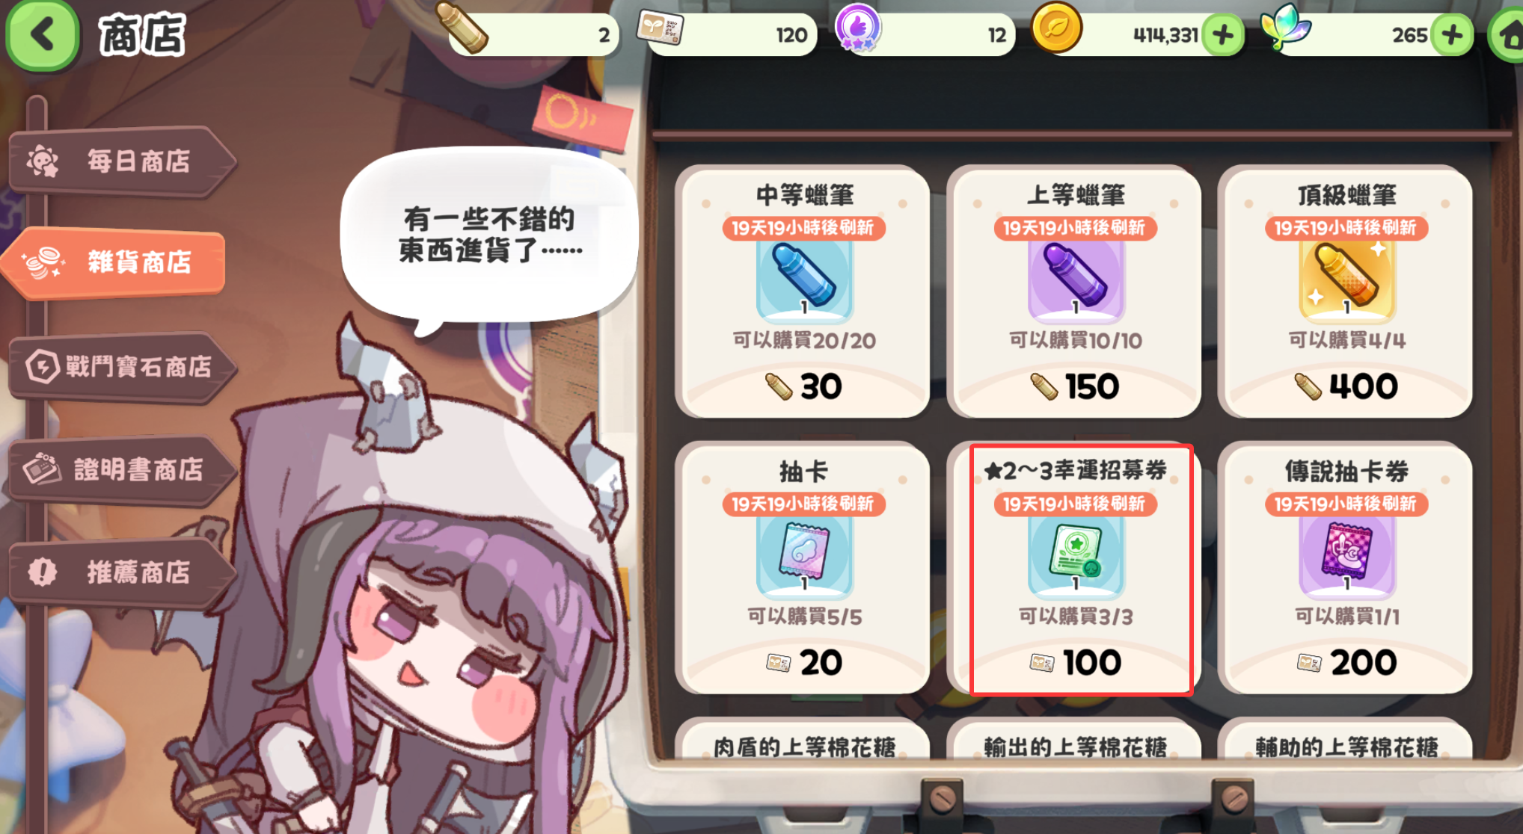
Task: Tap the purple thumbs-up badge icon
Action: [858, 28]
